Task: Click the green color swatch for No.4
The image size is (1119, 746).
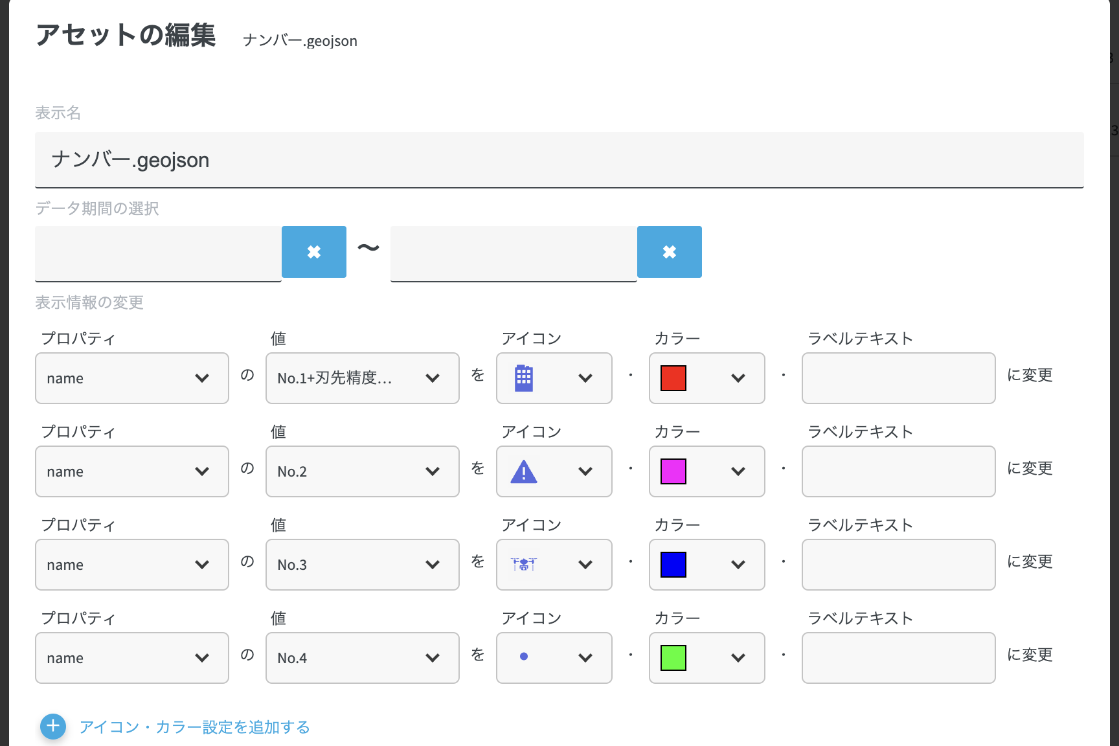Action: pos(673,658)
